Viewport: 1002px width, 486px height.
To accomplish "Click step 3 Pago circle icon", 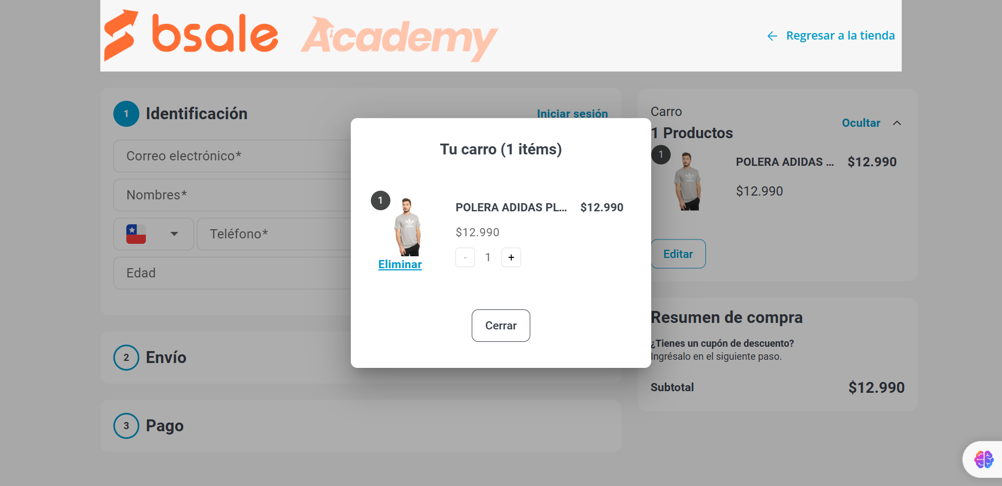I will click(126, 426).
